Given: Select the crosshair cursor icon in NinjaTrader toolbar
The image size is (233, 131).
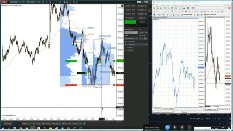Looking at the screenshot, I should point(57,2).
